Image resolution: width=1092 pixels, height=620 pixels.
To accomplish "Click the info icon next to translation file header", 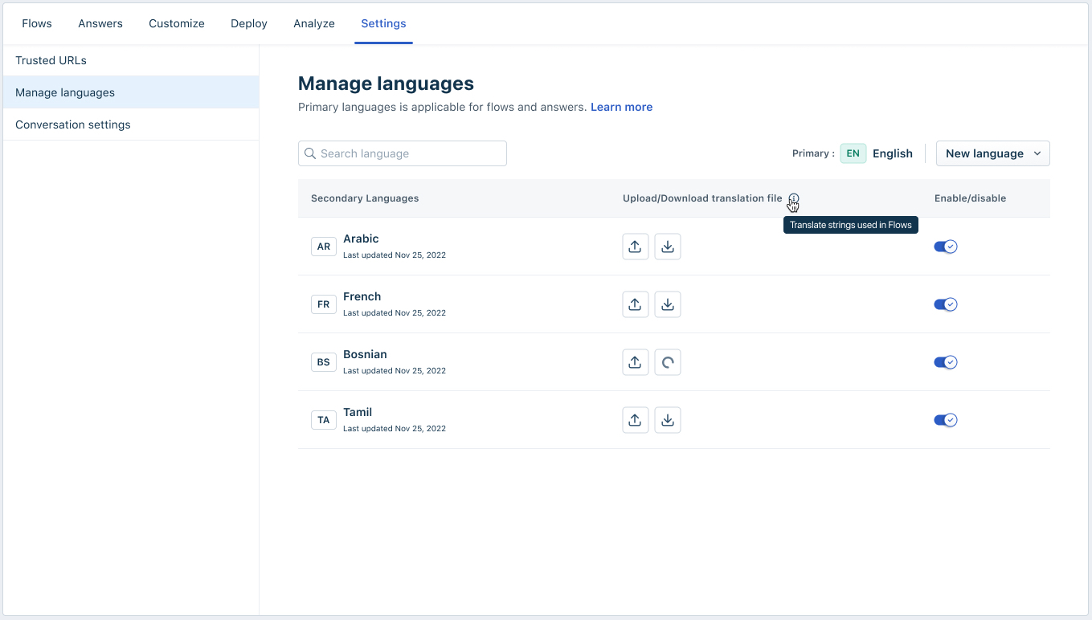I will coord(793,198).
